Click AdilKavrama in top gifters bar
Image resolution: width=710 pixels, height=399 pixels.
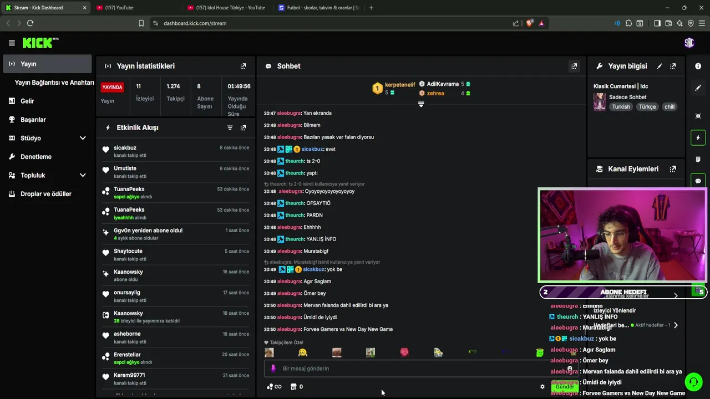click(x=443, y=84)
